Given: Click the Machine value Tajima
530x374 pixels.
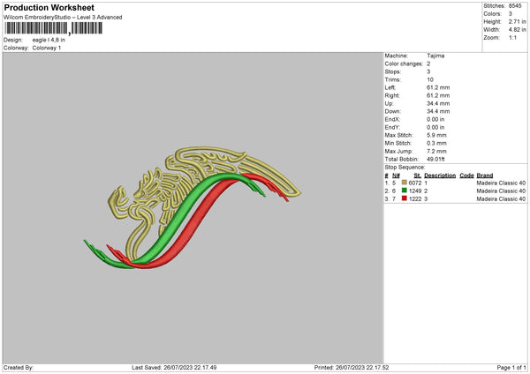Looking at the screenshot, I should click(x=435, y=56).
